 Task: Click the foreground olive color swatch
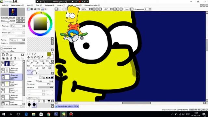pos(49,54)
